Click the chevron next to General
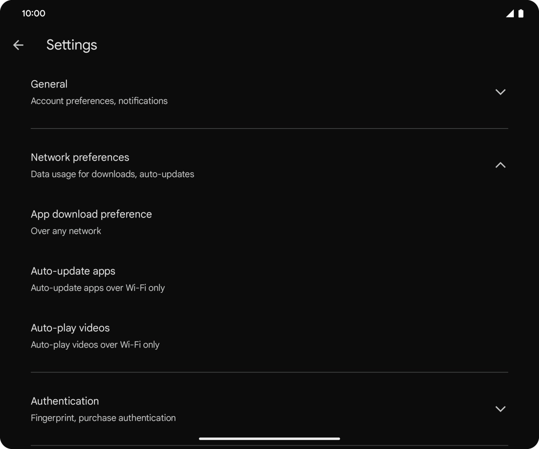539x449 pixels. click(500, 92)
